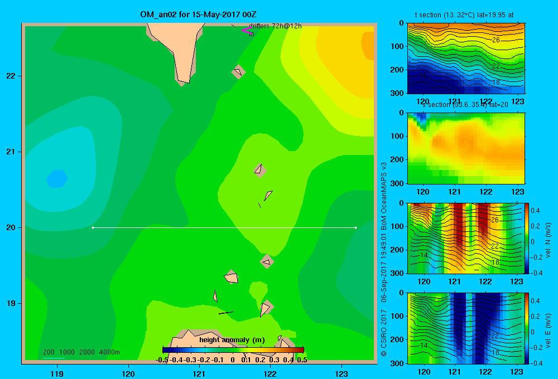
Task: Click the "14" contour label in the temperature section
Action: 423,75
